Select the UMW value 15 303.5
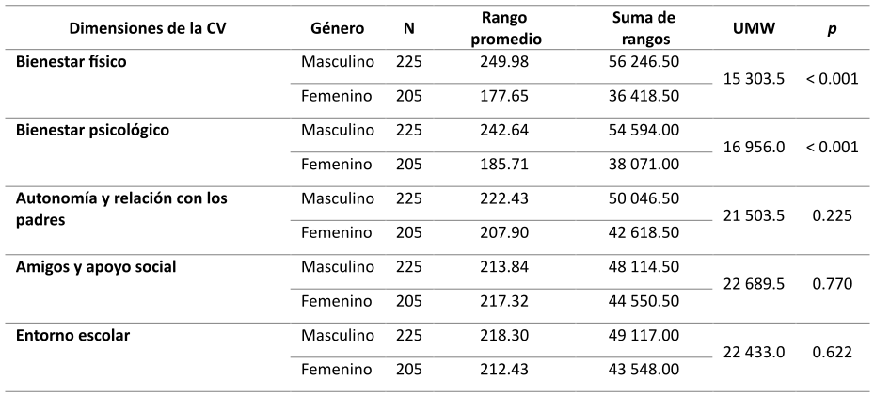 (755, 79)
